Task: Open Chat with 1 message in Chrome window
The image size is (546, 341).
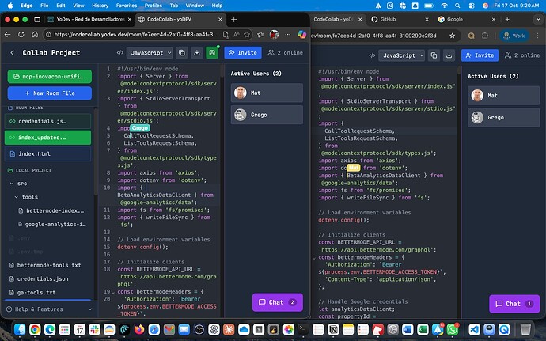Action: [x=514, y=304]
